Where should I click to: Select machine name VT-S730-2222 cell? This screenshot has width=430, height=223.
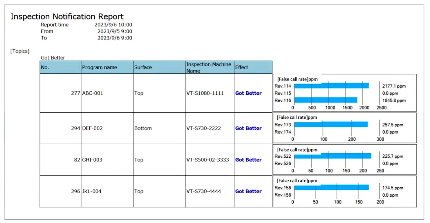(203, 128)
